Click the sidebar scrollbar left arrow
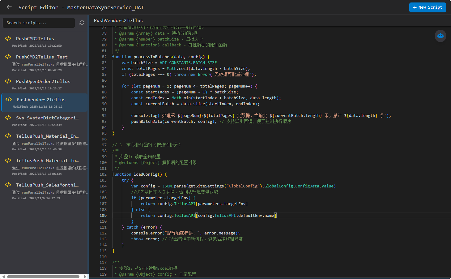Image resolution: width=451 pixels, height=279 pixels. pyautogui.click(x=3, y=277)
